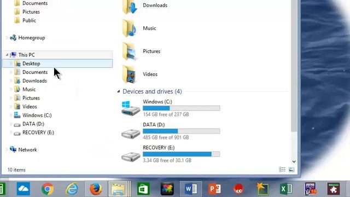Open the Excel icon beside the star app
The image size is (350, 197).
pos(286,189)
